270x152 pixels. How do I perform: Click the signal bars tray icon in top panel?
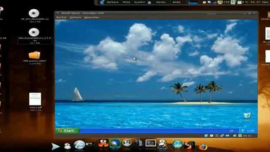click(214, 2)
